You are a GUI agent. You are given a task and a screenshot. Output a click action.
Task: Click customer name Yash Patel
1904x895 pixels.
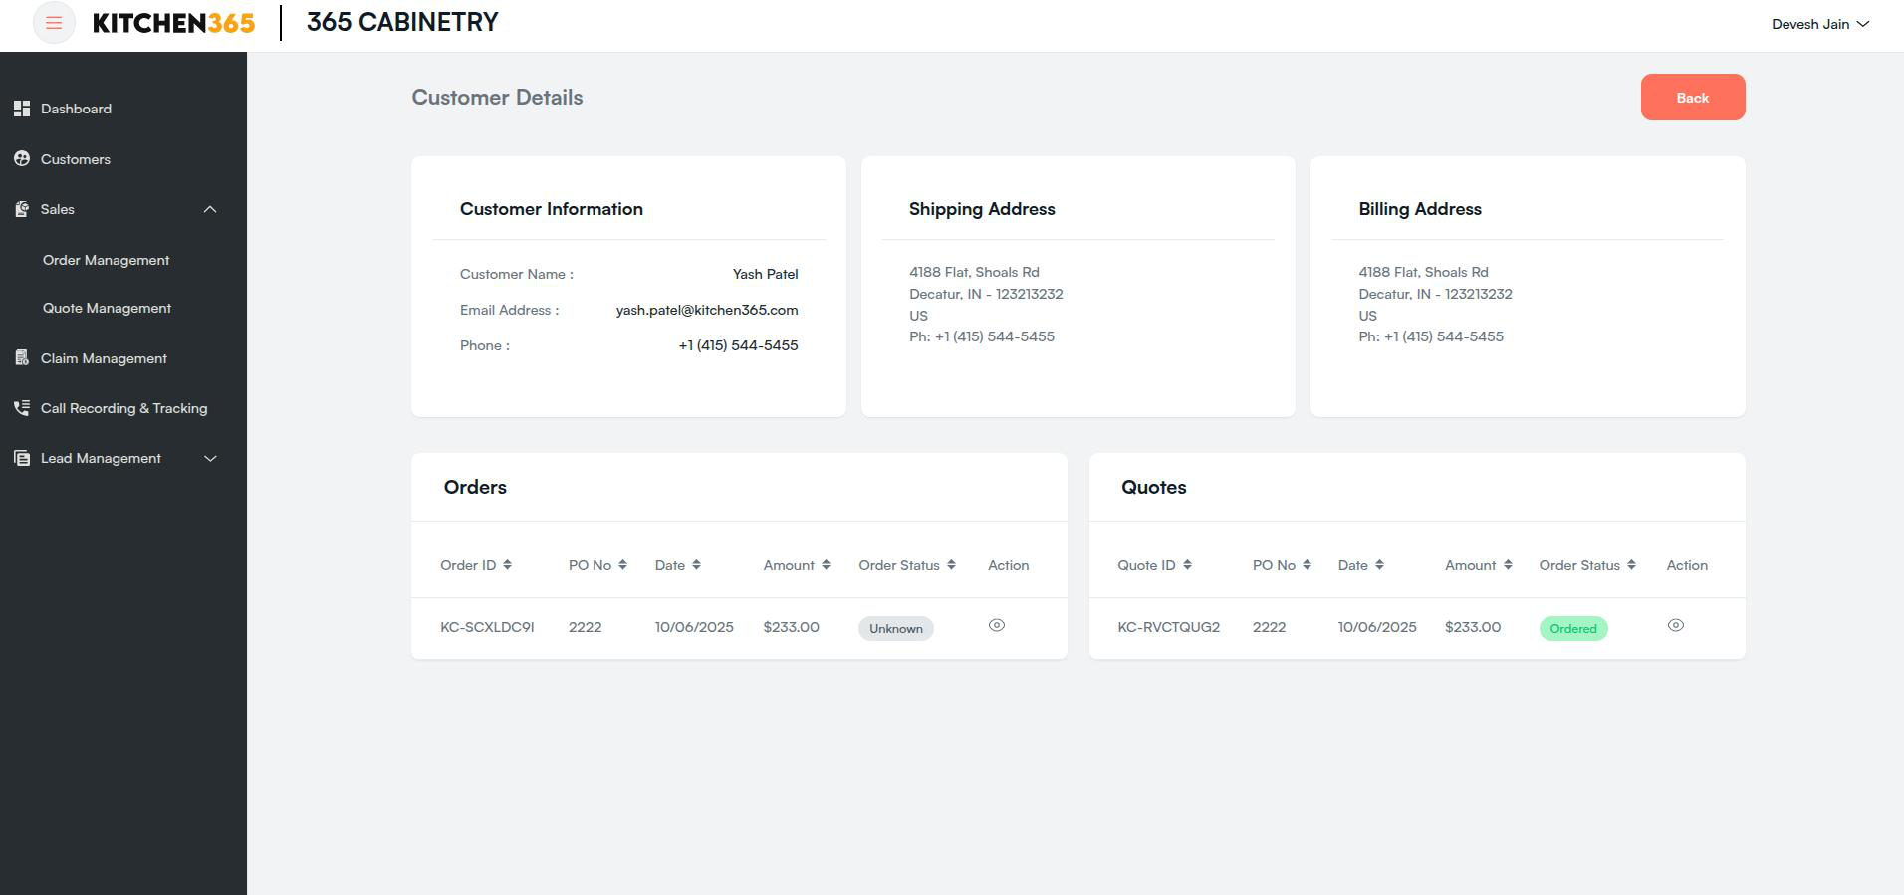click(766, 274)
